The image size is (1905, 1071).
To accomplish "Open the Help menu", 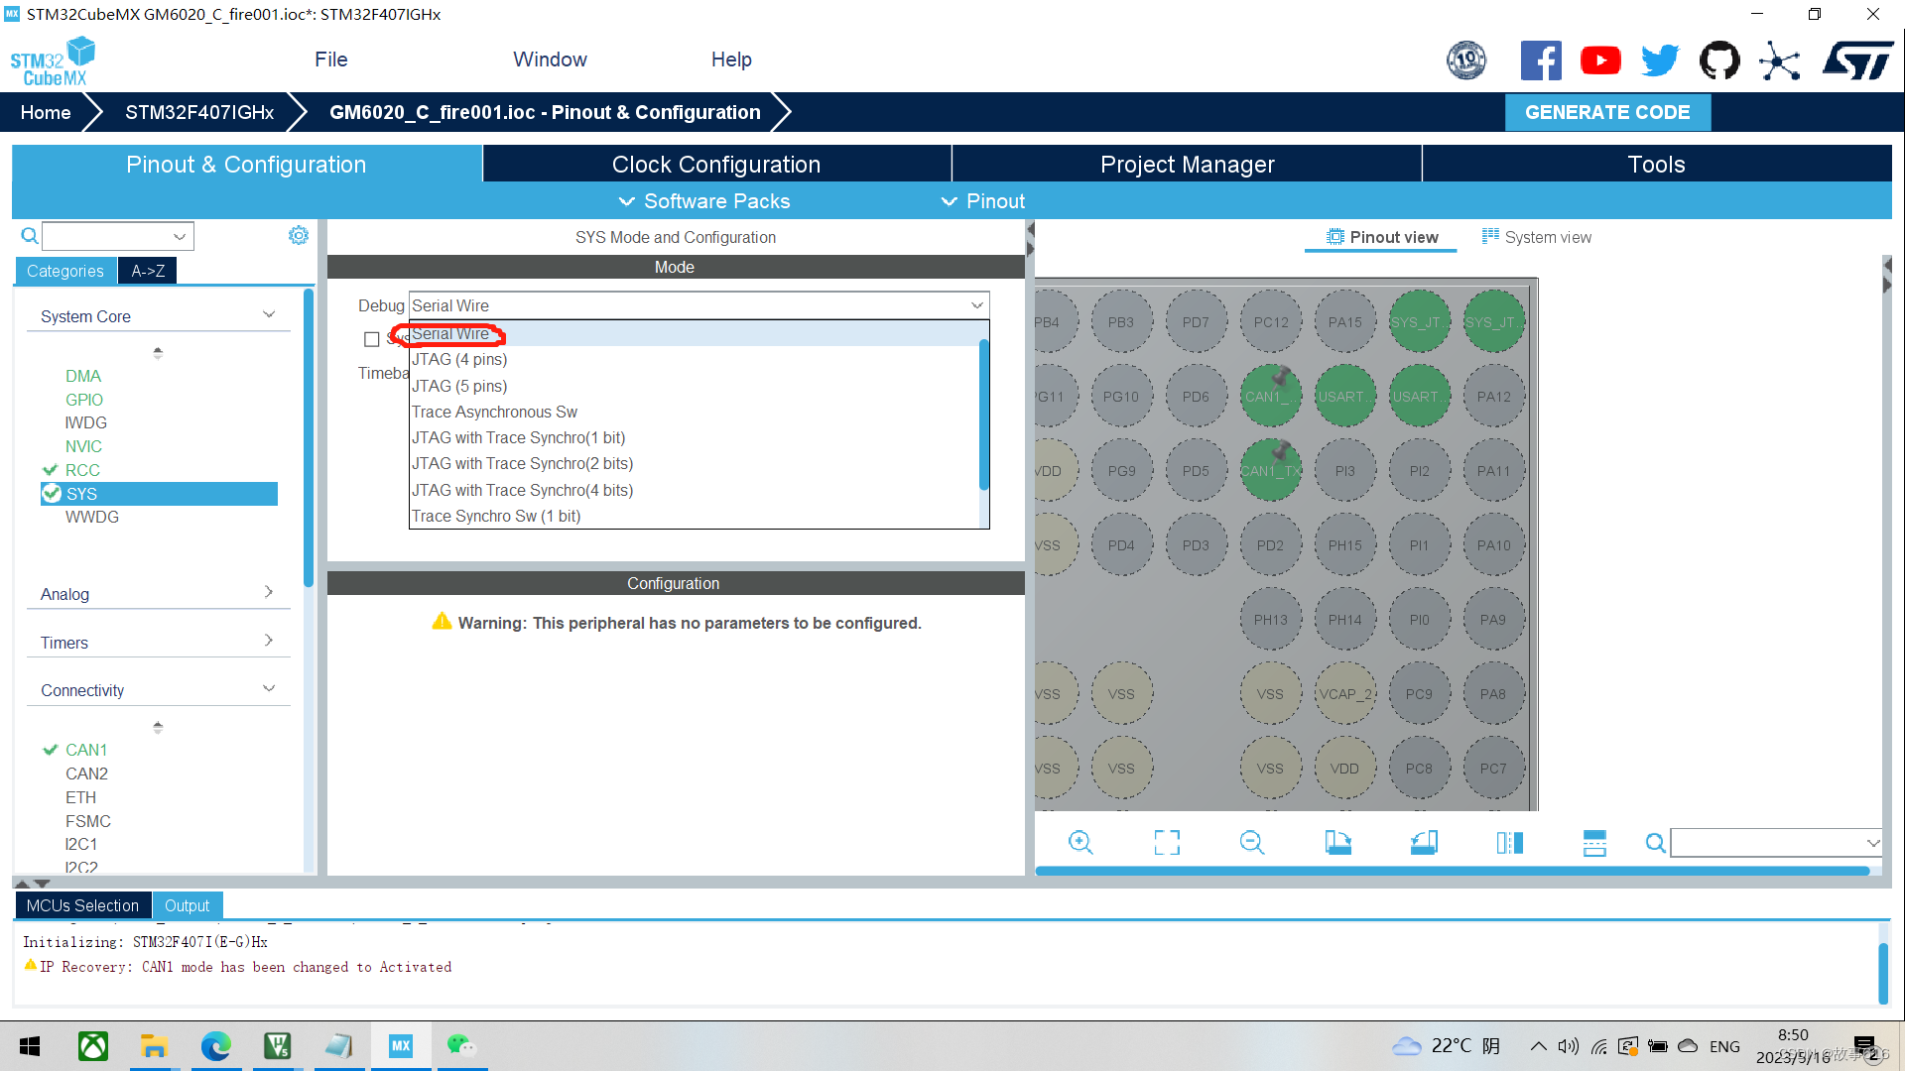I will click(731, 59).
